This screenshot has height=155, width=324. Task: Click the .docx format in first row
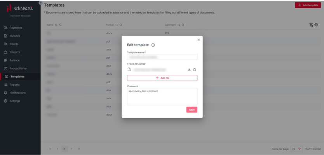coord(109,33)
